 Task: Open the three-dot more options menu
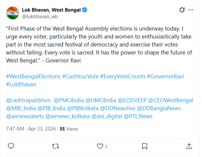point(191,10)
